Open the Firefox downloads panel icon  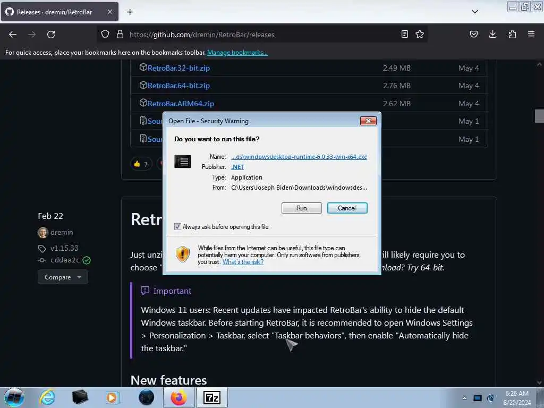coord(492,34)
